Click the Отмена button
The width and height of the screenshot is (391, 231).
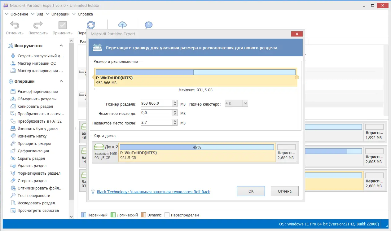click(285, 191)
